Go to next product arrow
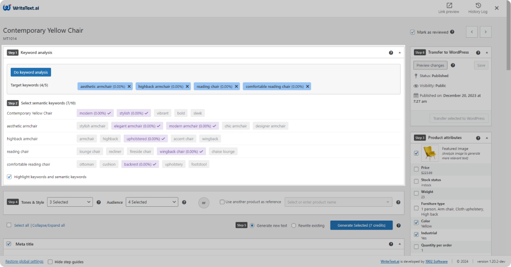511x267 pixels. [x=485, y=32]
